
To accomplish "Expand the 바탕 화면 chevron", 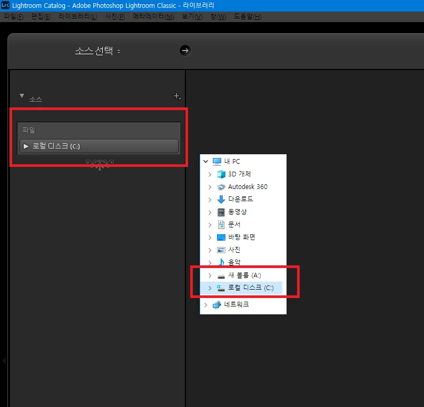I will coord(210,237).
